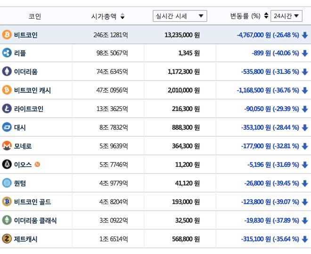Image resolution: width=311 pixels, height=254 pixels.
Task: Click the Ethereum (이더리움) diamond icon
Action: pyautogui.click(x=7, y=71)
